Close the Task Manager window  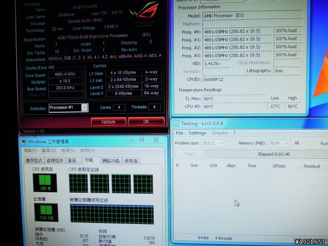156,139
